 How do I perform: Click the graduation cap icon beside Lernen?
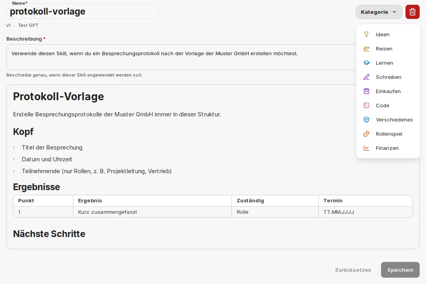pos(366,63)
